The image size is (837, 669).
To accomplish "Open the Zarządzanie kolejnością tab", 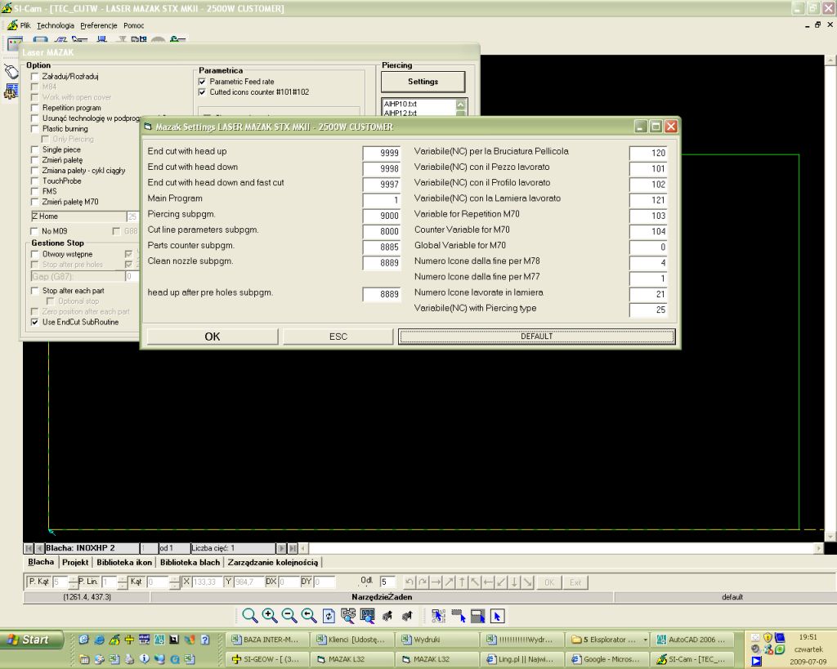I will [x=273, y=562].
